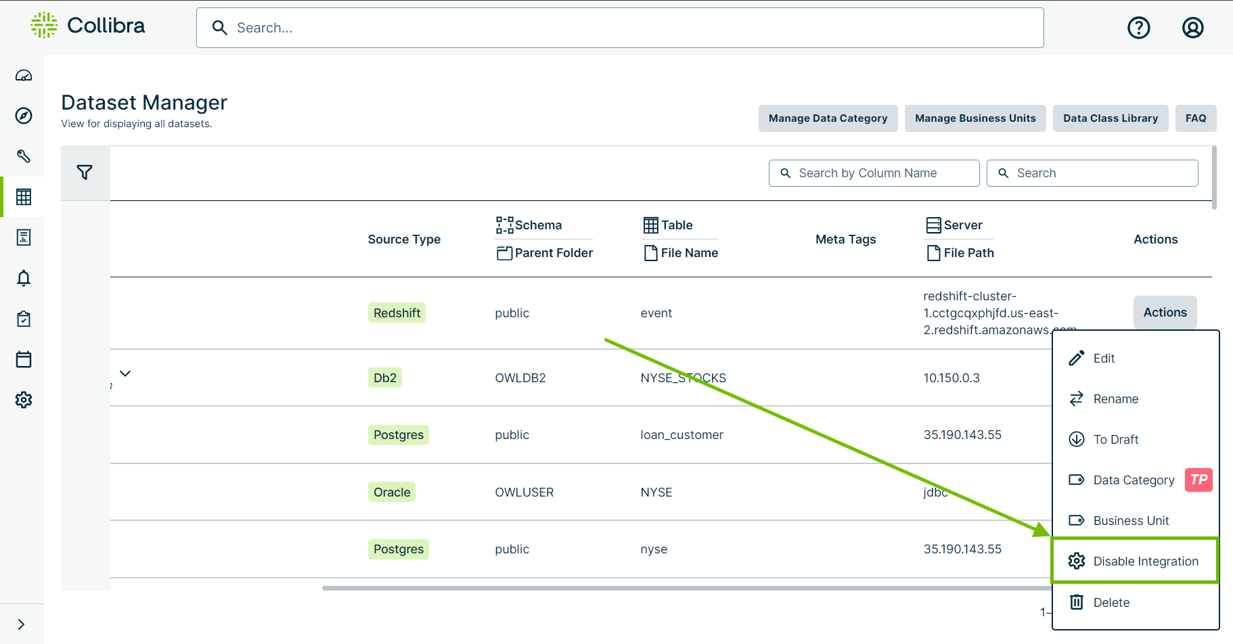1233x644 pixels.
Task: Choose Rename in the Actions menu
Action: pyautogui.click(x=1115, y=398)
